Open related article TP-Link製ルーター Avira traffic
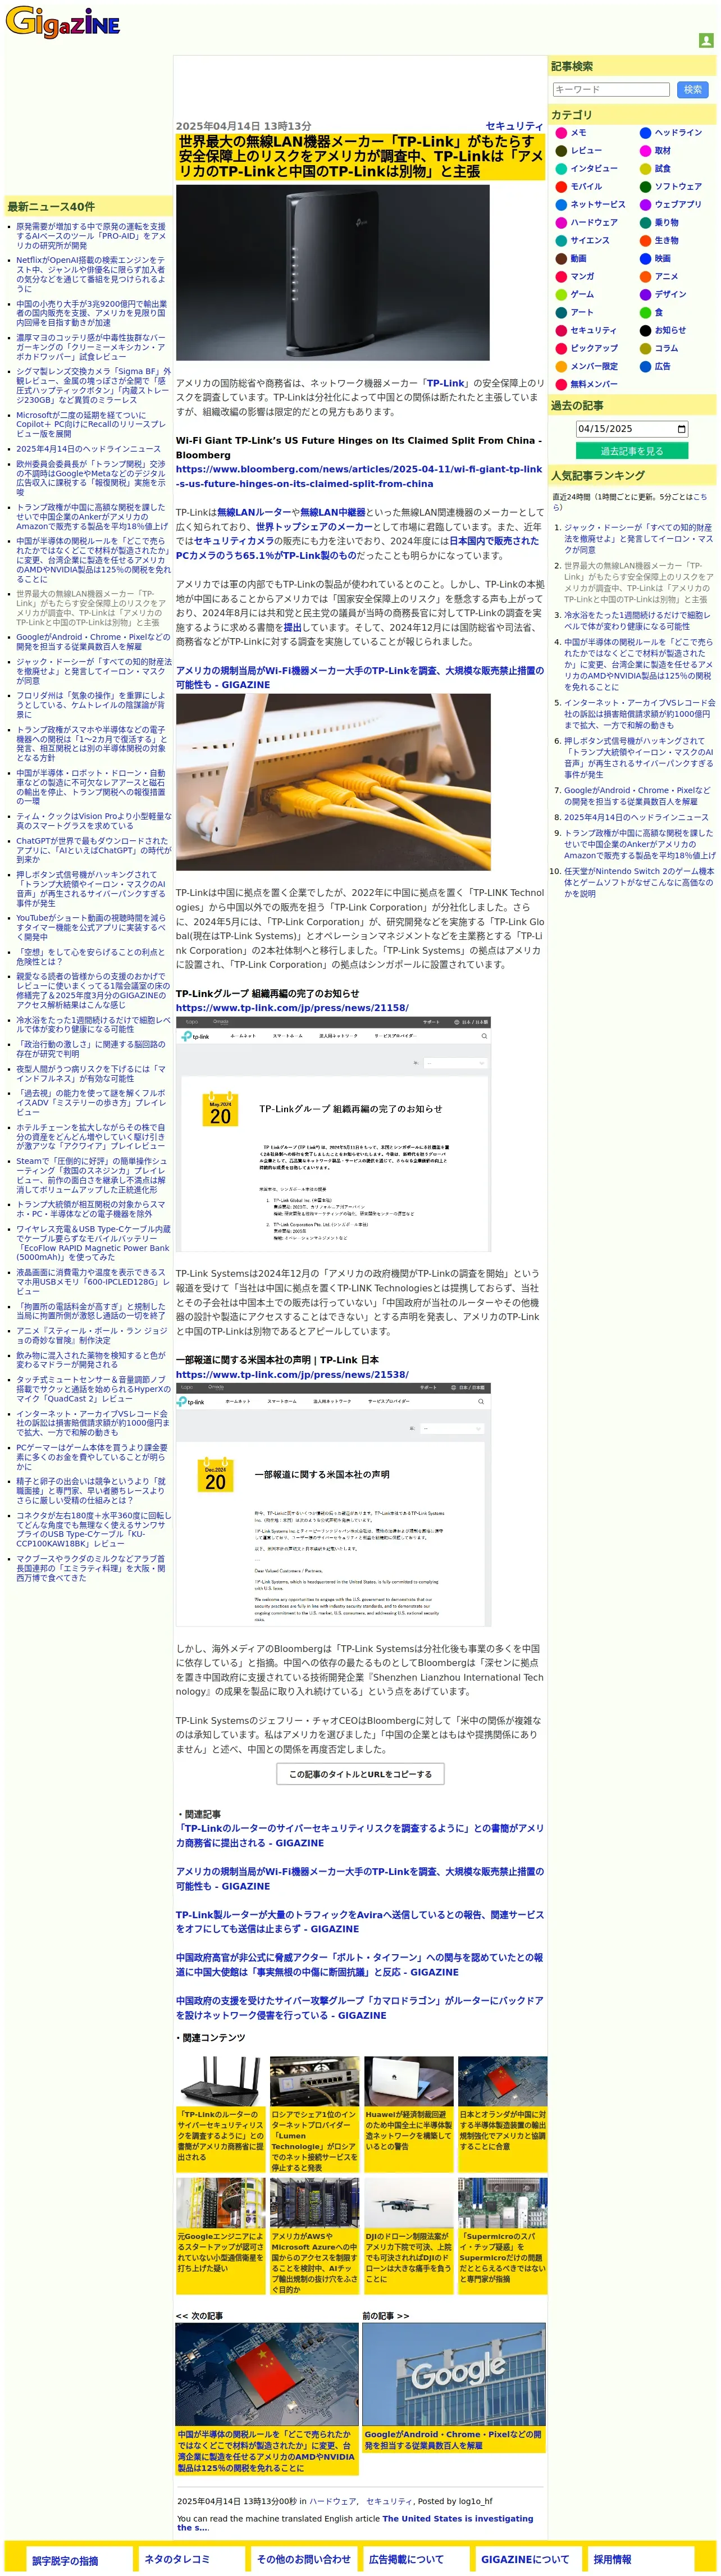The height and width of the screenshot is (2576, 721). 359,1922
